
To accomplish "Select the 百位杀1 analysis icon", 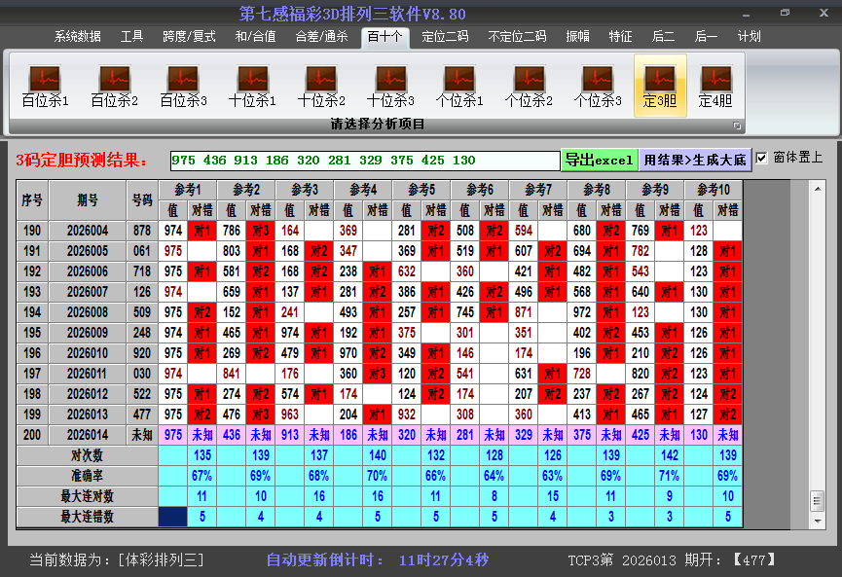I will [45, 86].
